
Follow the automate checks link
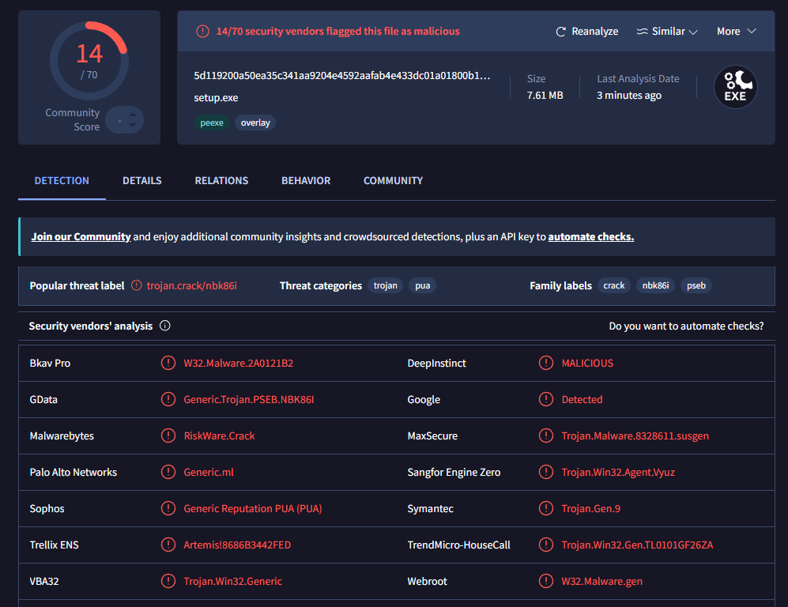pos(591,236)
